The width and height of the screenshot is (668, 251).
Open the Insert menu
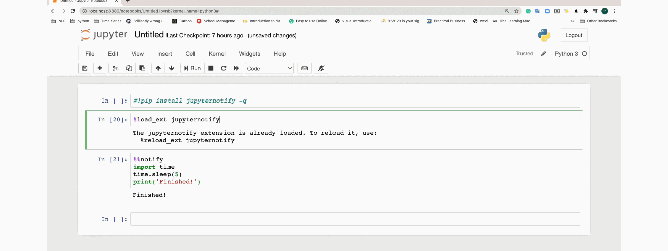tap(164, 54)
